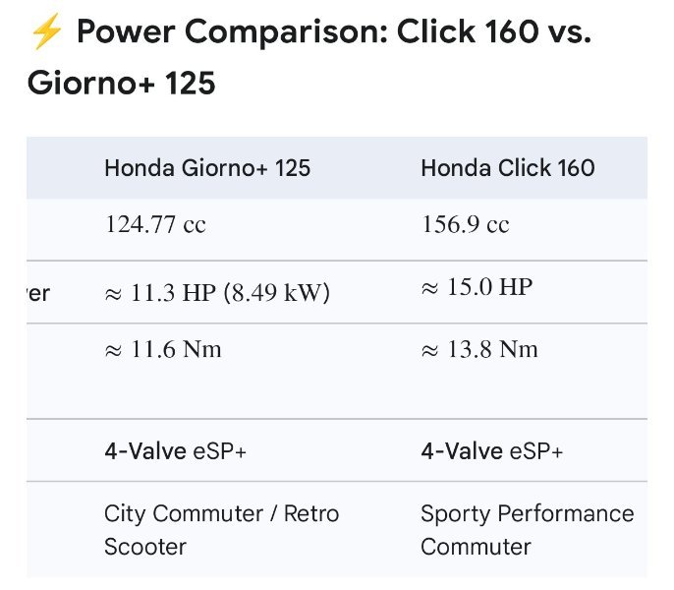This screenshot has width=674, height=590.
Task: Select the "City Commuter / Retro Scooter" cell
Action: 221,530
